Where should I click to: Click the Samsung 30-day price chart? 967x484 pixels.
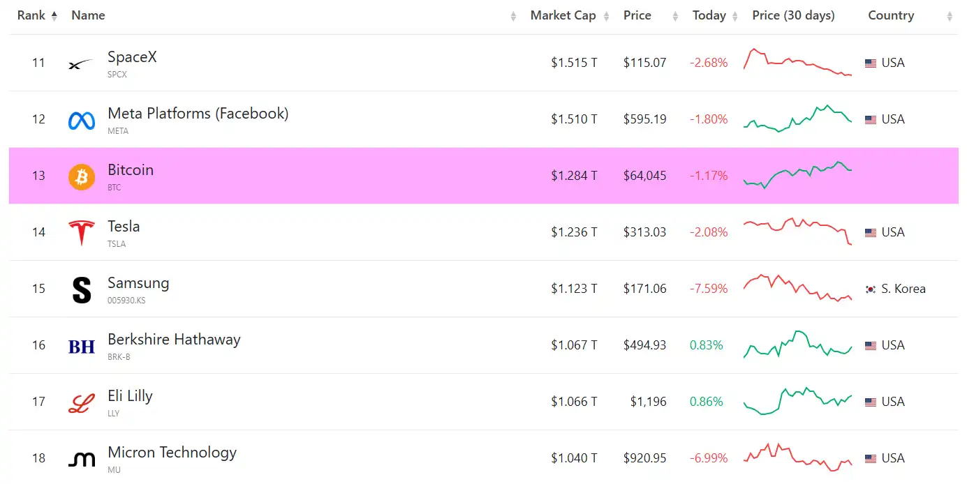(x=797, y=288)
